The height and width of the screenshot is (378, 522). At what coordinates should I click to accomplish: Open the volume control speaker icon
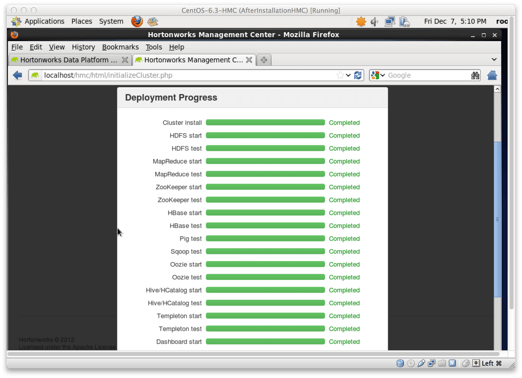pos(374,22)
